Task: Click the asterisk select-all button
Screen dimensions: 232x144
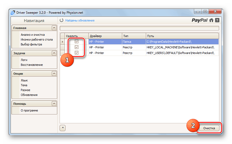Action: (63, 128)
